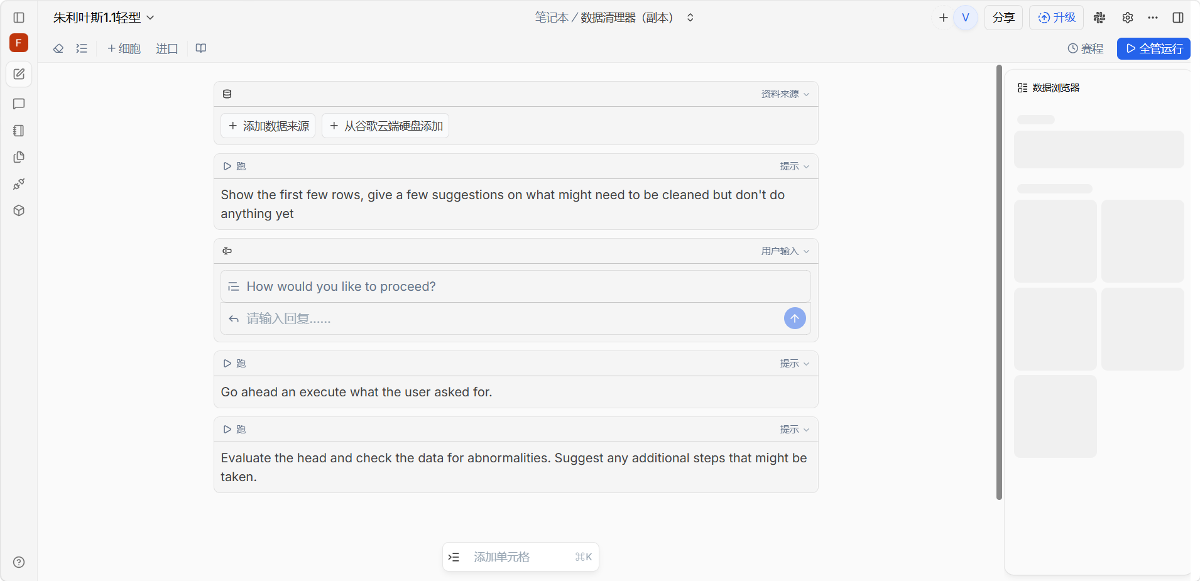Click the open book icon in toolbar
Viewport: 1200px width, 581px height.
tap(201, 48)
